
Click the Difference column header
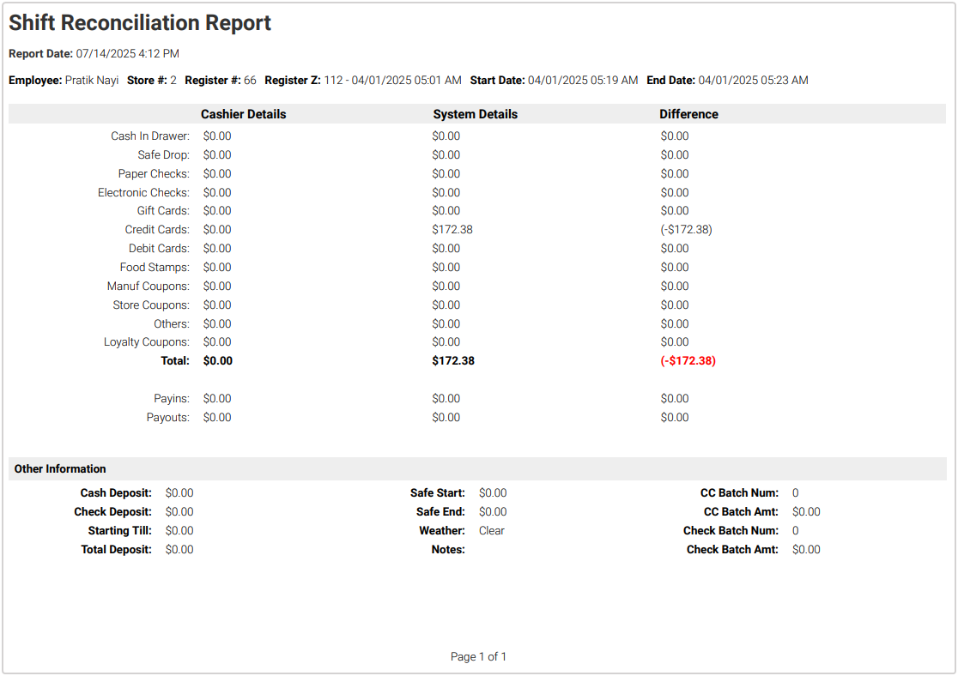(688, 114)
